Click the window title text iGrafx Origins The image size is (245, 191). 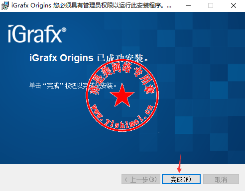coord(31,5)
